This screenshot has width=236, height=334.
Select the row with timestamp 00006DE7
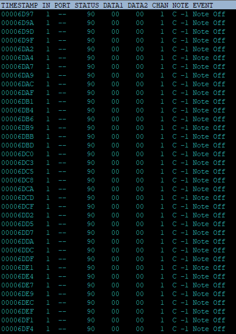pyautogui.click(x=118, y=285)
